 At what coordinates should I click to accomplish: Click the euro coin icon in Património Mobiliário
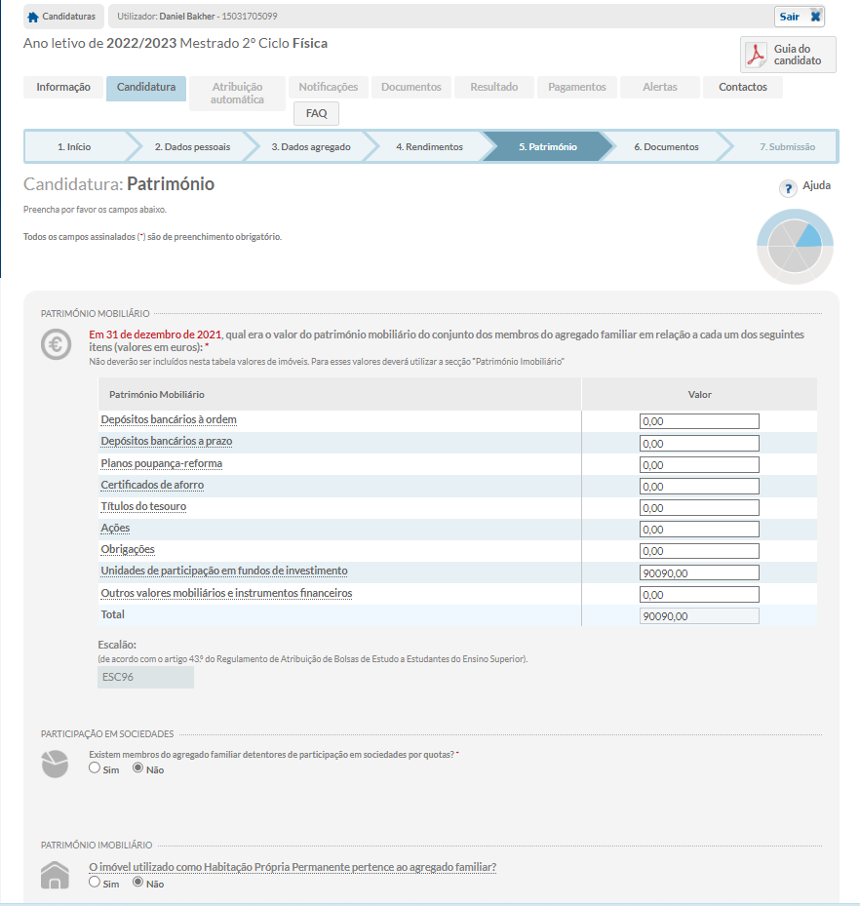pyautogui.click(x=56, y=344)
